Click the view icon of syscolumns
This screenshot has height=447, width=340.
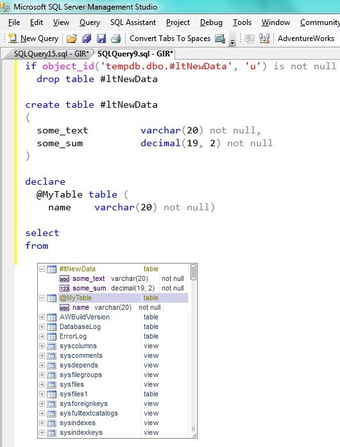coord(51,346)
